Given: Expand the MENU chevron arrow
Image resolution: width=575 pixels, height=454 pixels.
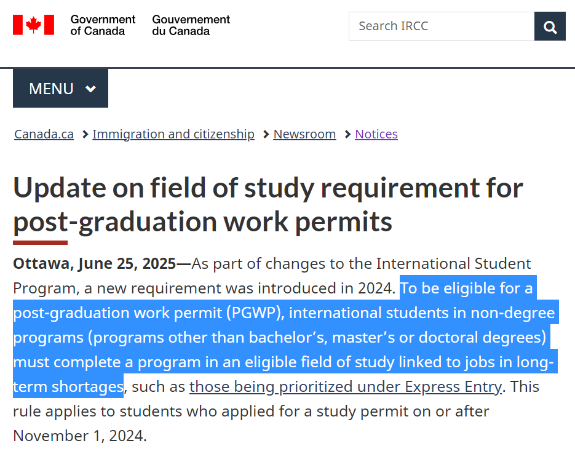Looking at the screenshot, I should (90, 89).
